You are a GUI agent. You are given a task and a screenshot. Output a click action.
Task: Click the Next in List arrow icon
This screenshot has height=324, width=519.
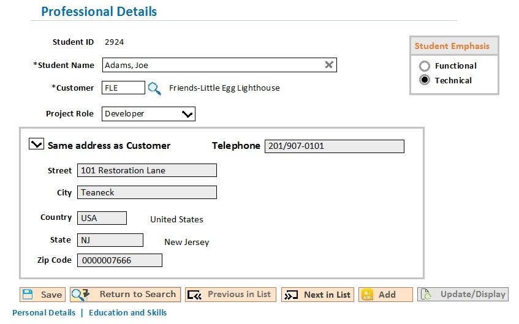point(291,295)
